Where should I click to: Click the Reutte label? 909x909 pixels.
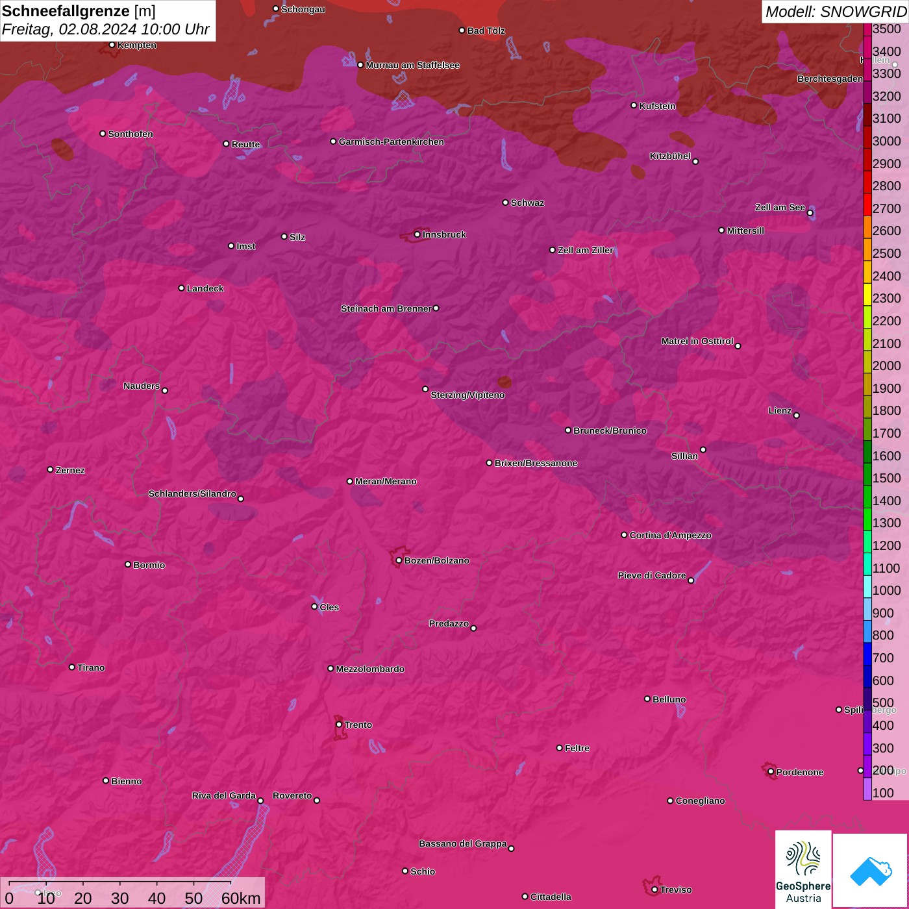point(245,144)
